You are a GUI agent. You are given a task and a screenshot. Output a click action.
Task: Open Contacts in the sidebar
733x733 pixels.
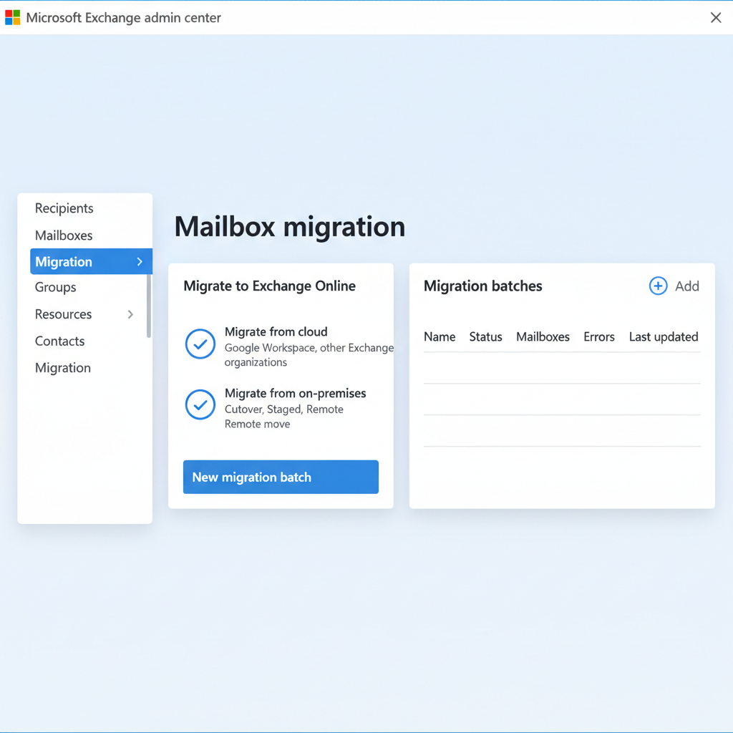[x=60, y=341]
